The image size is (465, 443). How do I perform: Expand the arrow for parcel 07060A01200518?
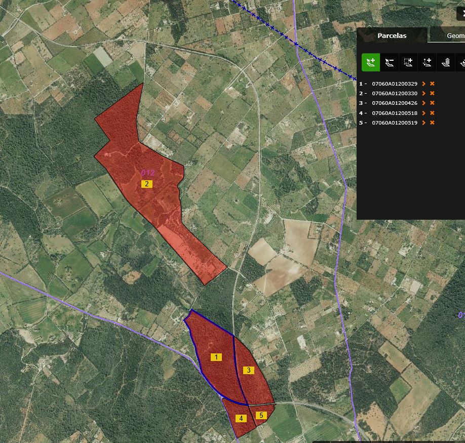coord(423,113)
